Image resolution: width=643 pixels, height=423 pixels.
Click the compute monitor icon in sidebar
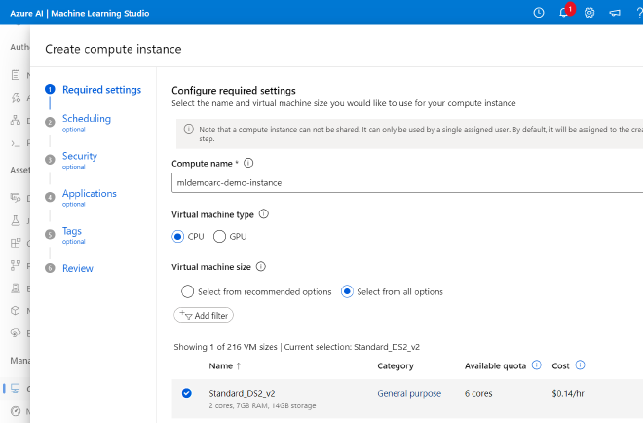coord(16,388)
